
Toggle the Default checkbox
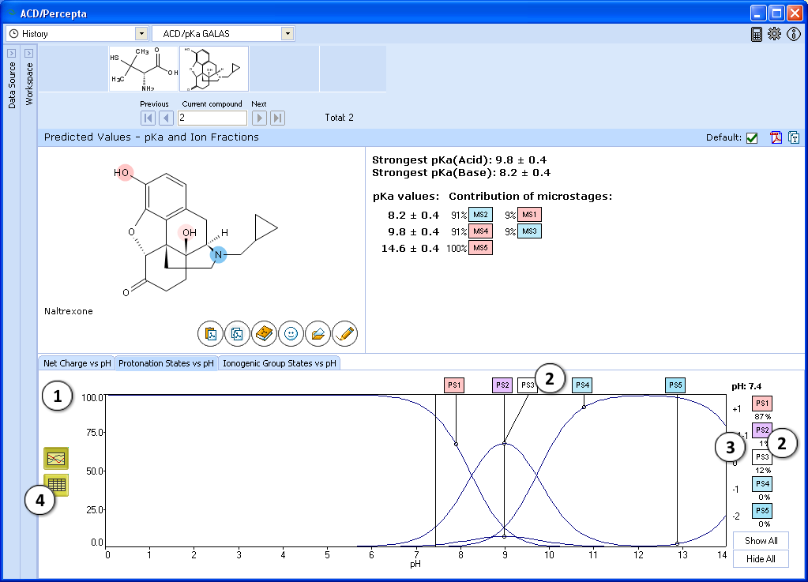tap(752, 137)
